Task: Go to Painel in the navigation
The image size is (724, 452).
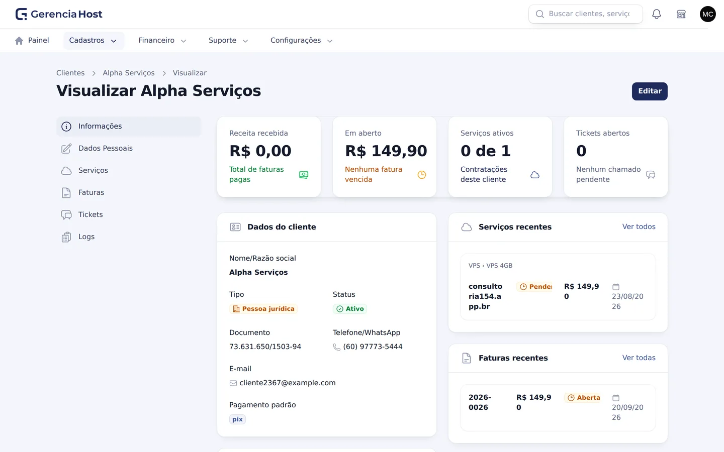Action: coord(32,41)
